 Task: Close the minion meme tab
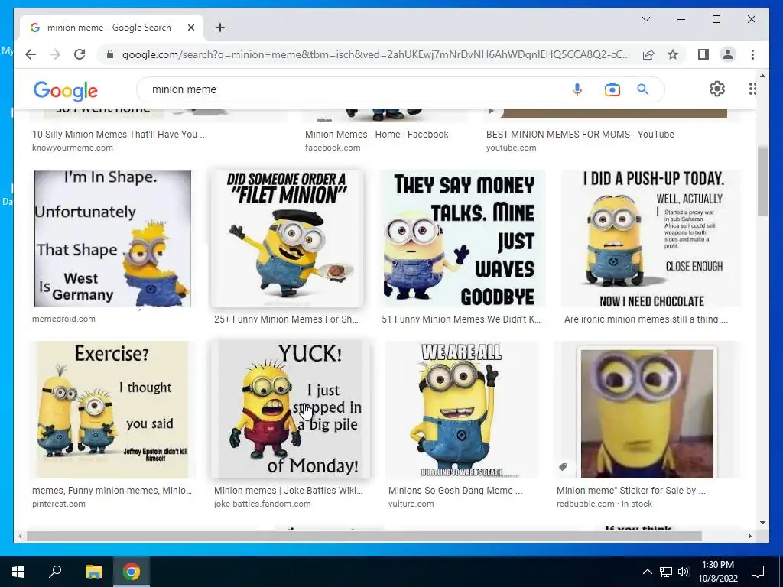click(190, 28)
